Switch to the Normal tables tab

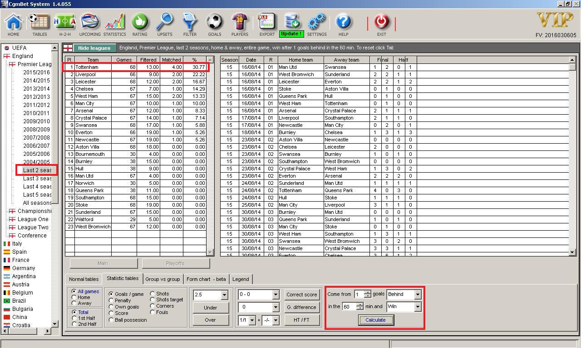point(84,279)
